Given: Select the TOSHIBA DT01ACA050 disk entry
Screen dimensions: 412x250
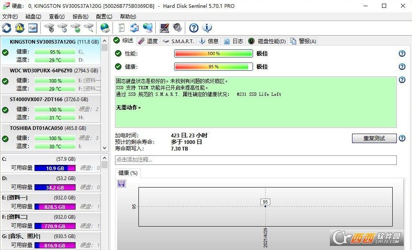Looking at the screenshot, I should click(x=51, y=137).
